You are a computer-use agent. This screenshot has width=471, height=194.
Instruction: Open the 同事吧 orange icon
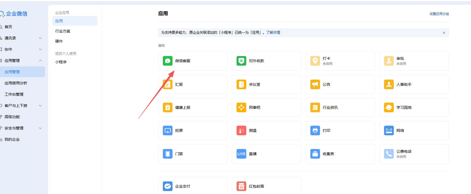(241, 107)
